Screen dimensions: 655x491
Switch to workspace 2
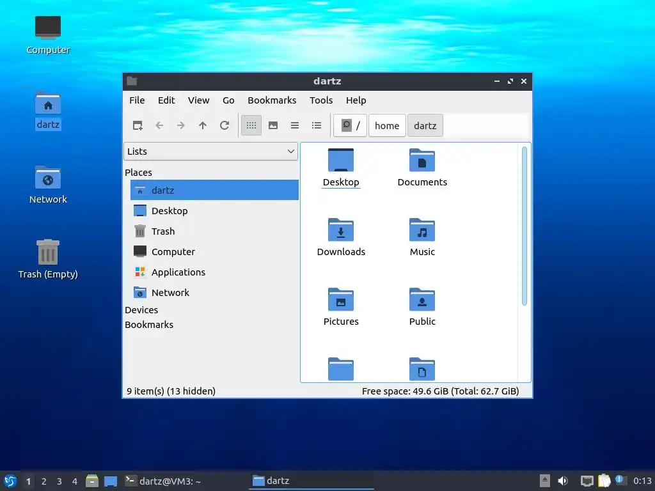point(44,481)
